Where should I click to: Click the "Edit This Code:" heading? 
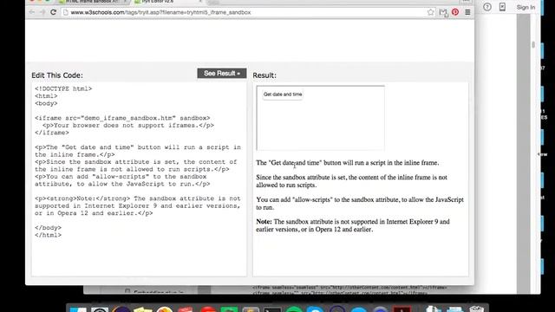(x=57, y=75)
